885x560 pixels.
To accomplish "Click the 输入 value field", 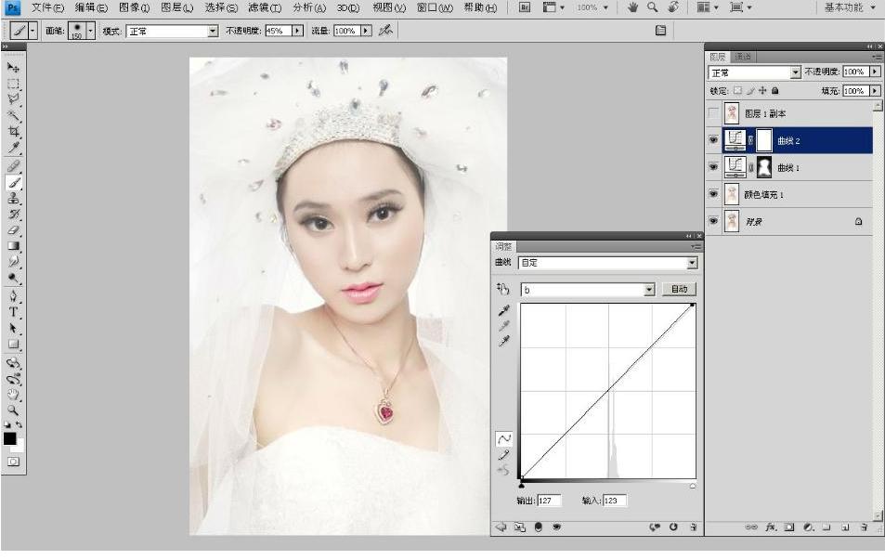I will pos(614,501).
